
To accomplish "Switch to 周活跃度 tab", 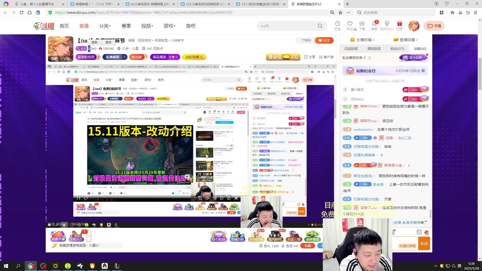I will pos(374,49).
